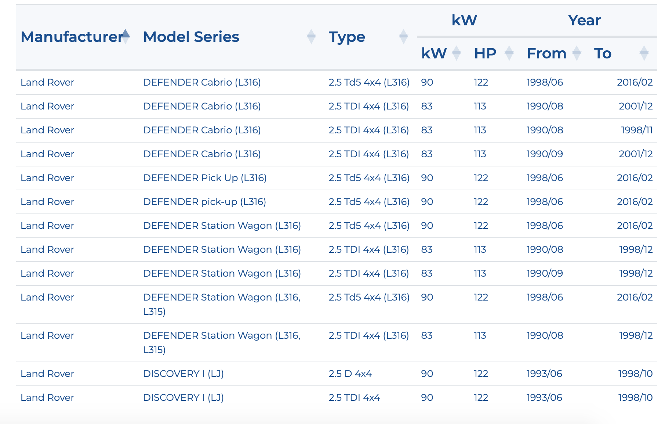Click the top kW group header

pos(464,20)
